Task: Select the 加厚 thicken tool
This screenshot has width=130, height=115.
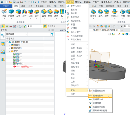Action: (x=107, y=13)
